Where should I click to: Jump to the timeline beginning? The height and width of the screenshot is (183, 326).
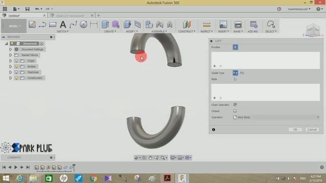4,167
